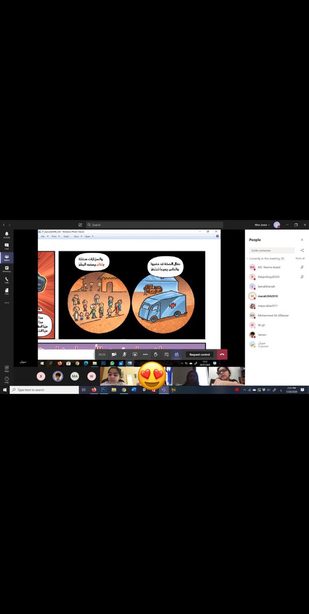The width and height of the screenshot is (309, 614).
Task: Click Windows Start button
Action: [x=4, y=390]
